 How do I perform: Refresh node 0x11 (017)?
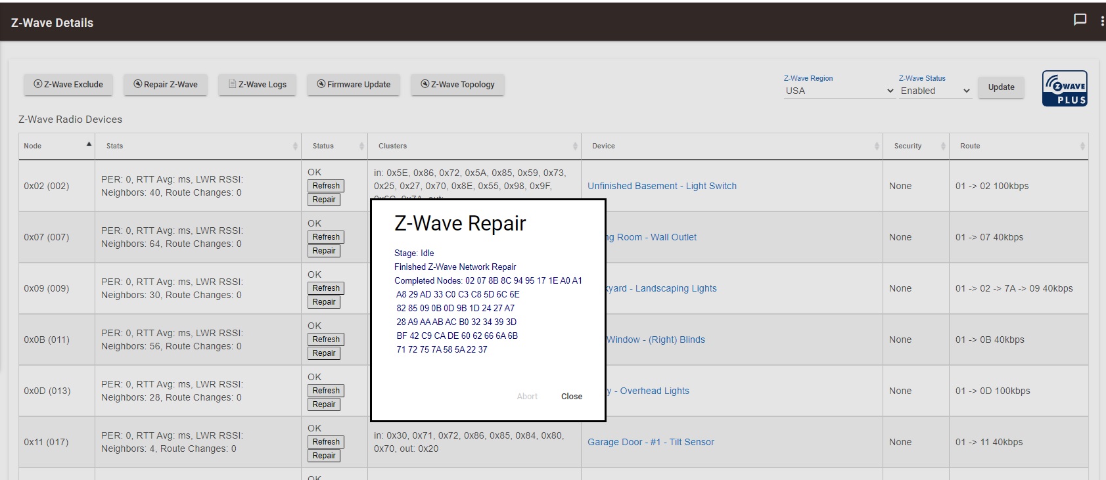pyautogui.click(x=326, y=442)
